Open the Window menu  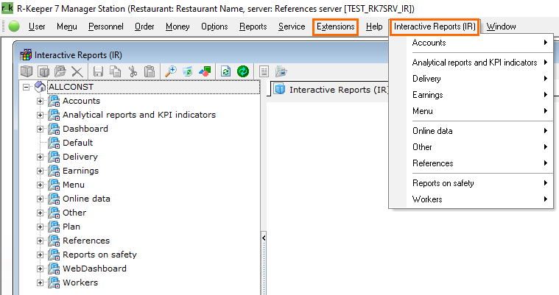pyautogui.click(x=501, y=26)
